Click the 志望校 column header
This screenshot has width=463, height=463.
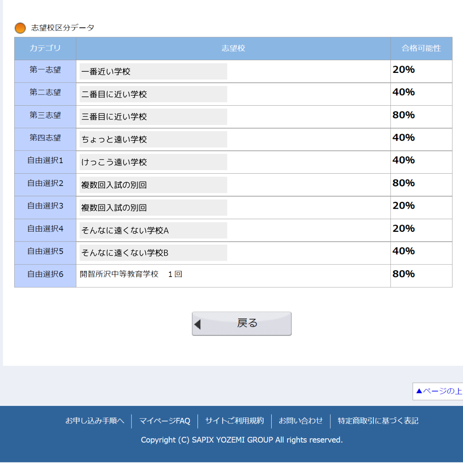point(233,48)
